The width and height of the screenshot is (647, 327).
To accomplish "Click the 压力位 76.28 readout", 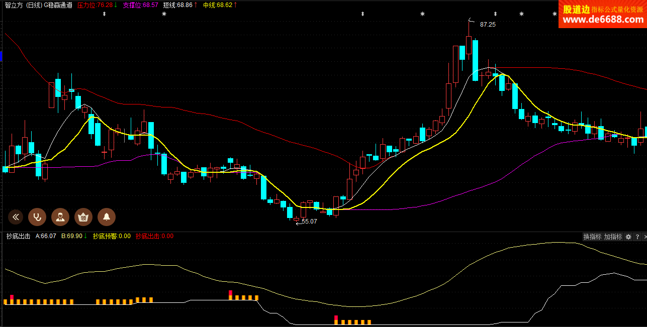I will 97,5.
